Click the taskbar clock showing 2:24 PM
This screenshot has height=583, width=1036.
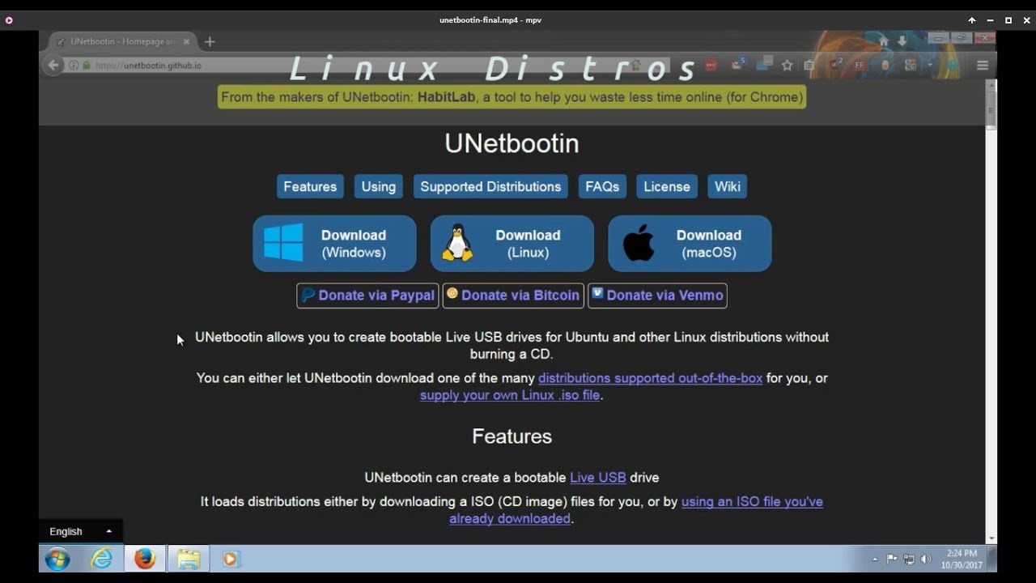(x=962, y=560)
